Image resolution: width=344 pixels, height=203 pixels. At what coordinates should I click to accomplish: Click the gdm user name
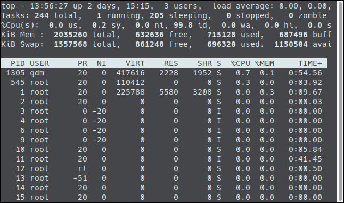click(x=37, y=73)
